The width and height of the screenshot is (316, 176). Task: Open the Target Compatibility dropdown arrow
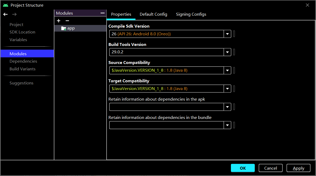pos(227,89)
